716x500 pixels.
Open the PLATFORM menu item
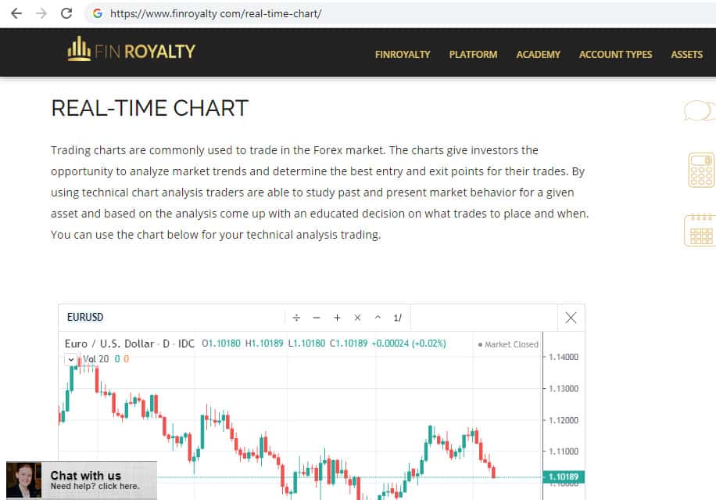(x=473, y=55)
